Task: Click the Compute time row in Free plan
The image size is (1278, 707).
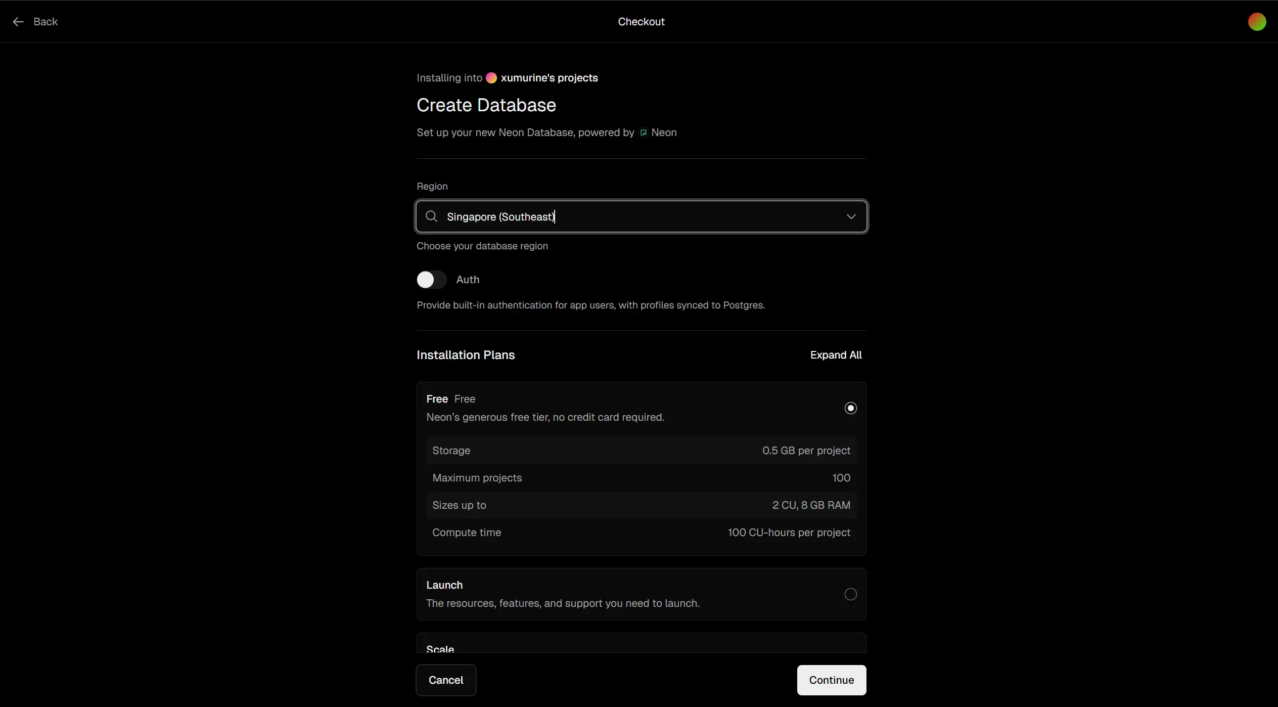Action: (x=641, y=533)
